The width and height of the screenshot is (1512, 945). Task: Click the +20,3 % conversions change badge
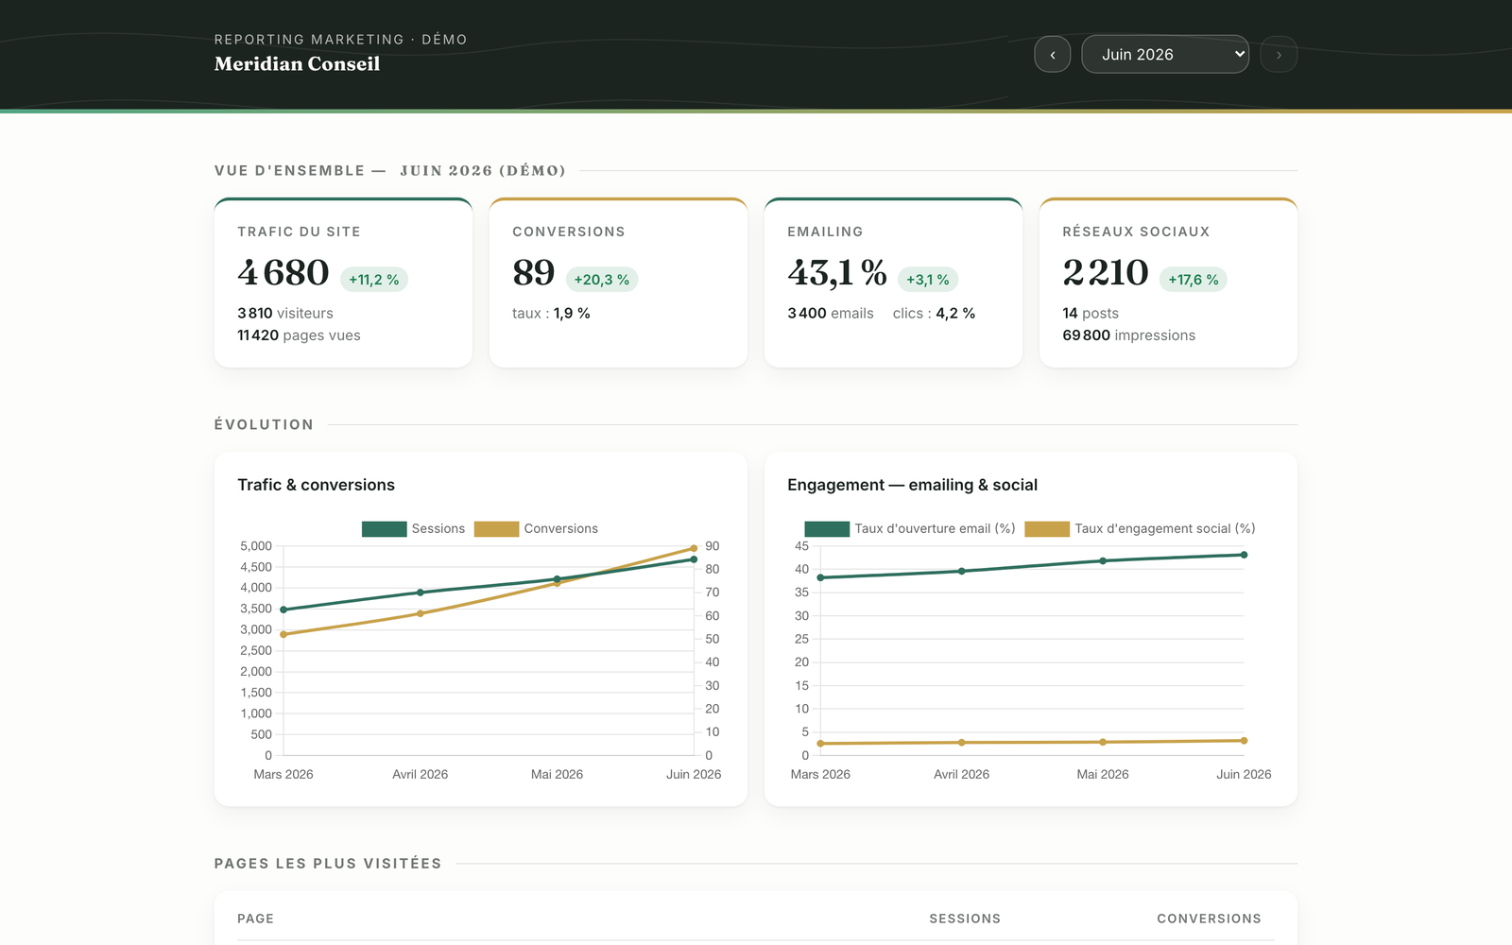pos(602,280)
